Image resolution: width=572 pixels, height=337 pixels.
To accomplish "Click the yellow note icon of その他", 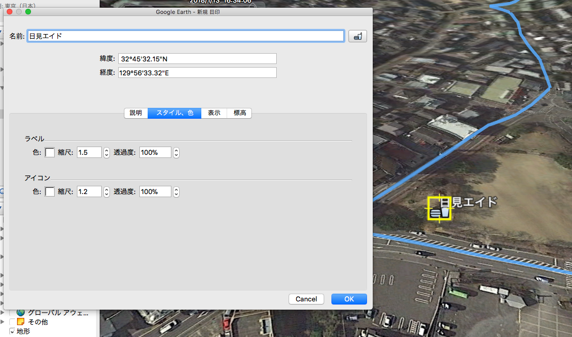I will click(21, 322).
